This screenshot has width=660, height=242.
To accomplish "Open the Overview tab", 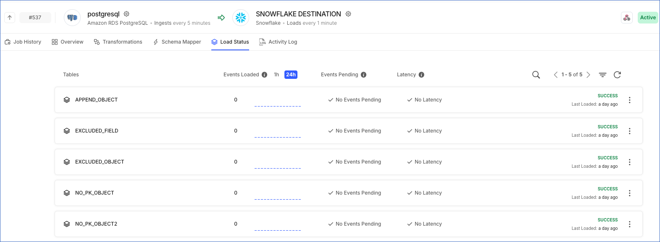I will 68,42.
